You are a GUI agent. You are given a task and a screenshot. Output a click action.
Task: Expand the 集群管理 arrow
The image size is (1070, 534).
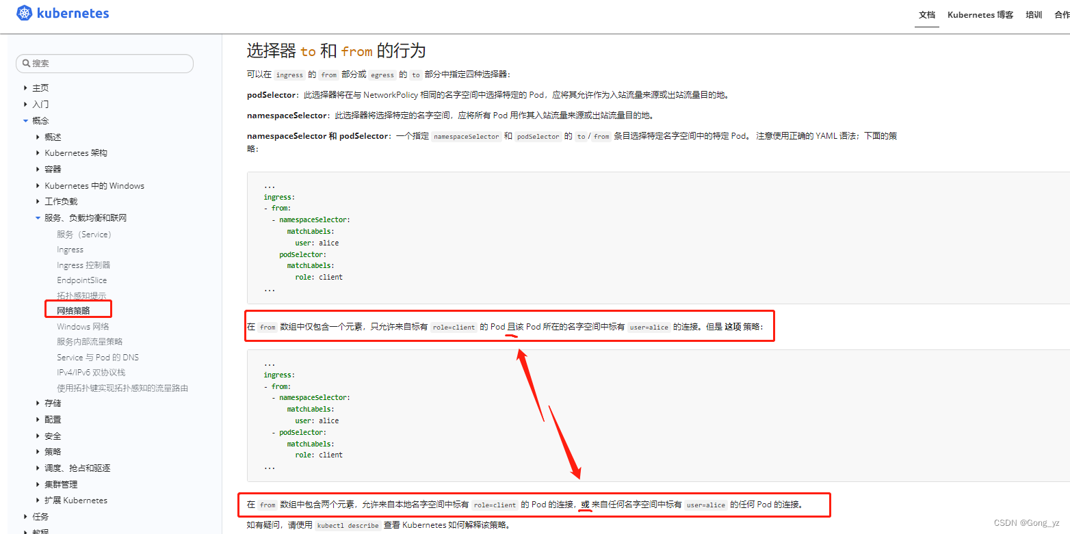coord(38,485)
